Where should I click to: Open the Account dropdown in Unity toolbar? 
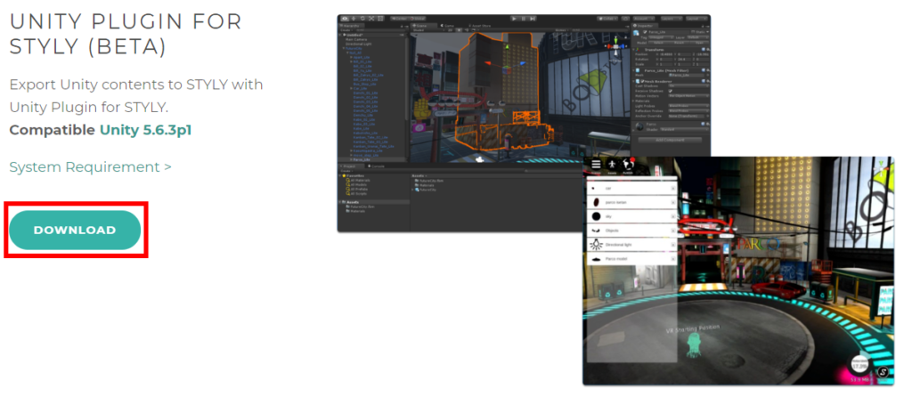(644, 19)
